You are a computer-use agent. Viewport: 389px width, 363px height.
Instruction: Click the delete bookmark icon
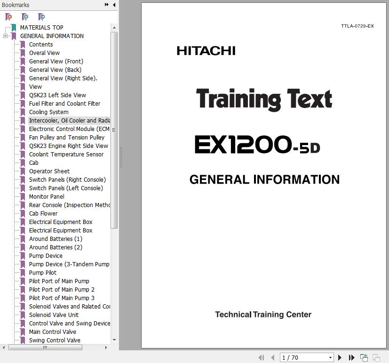tap(8, 17)
